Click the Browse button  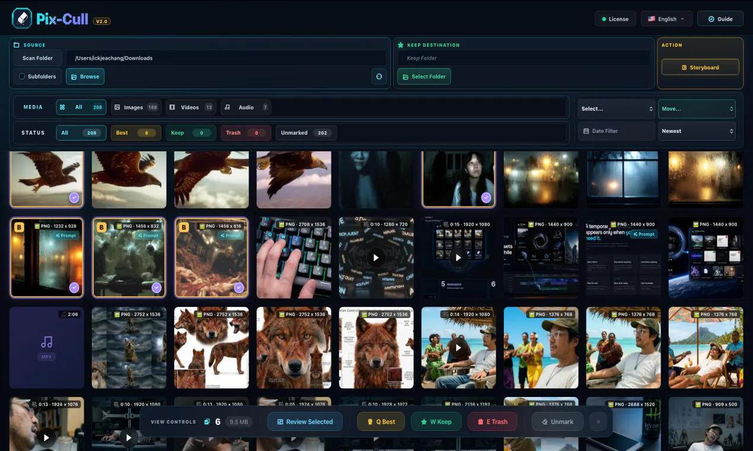pyautogui.click(x=85, y=77)
